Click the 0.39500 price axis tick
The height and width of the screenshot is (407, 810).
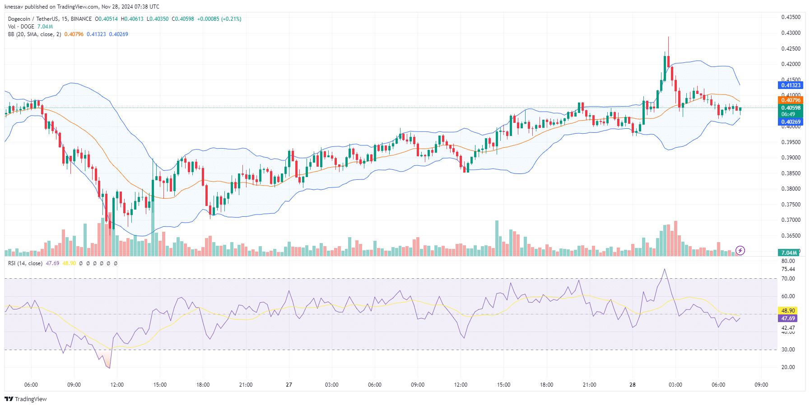791,142
